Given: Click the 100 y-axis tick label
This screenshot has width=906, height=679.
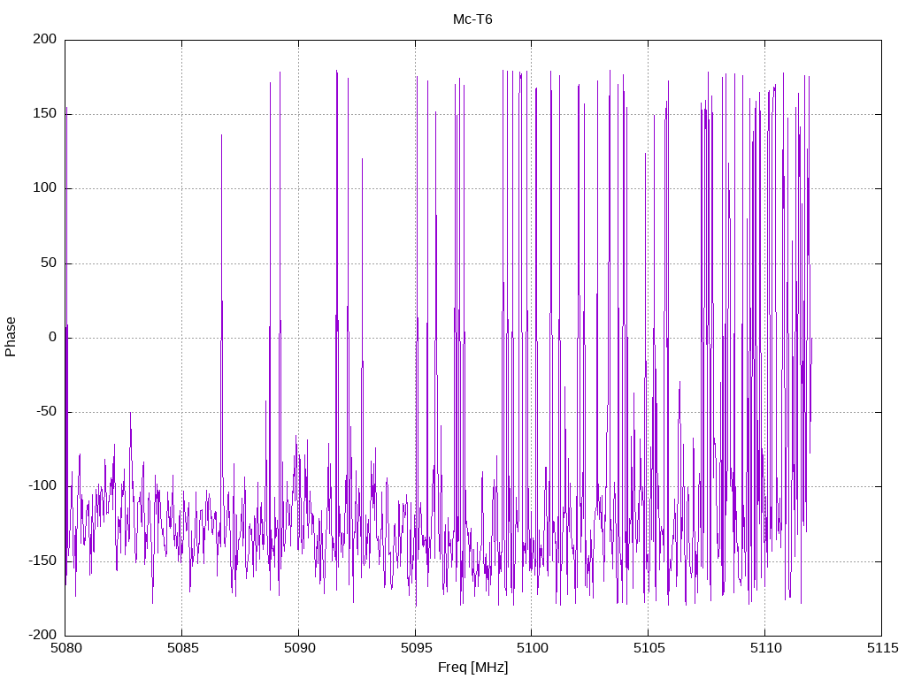Looking at the screenshot, I should (x=45, y=188).
